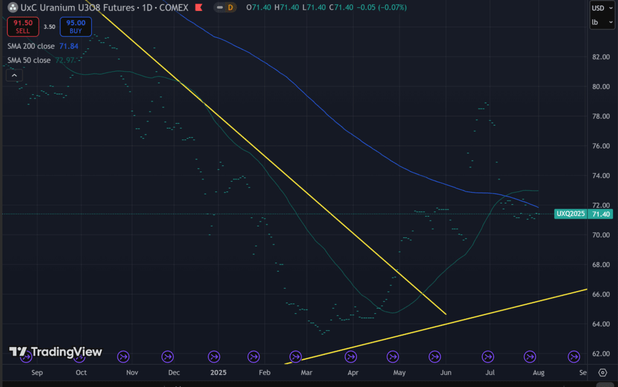The height and width of the screenshot is (387, 618).
Task: Open the lb unit dropdown
Action: (x=601, y=23)
